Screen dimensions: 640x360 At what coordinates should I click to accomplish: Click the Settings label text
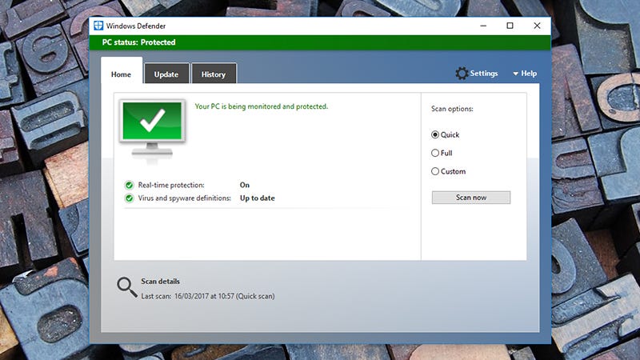[484, 74]
